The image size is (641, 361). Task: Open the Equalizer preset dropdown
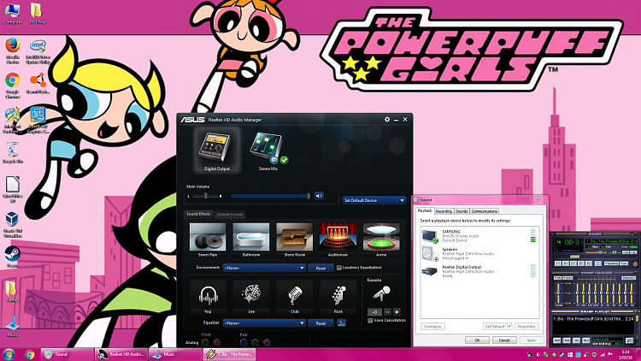pyautogui.click(x=264, y=323)
